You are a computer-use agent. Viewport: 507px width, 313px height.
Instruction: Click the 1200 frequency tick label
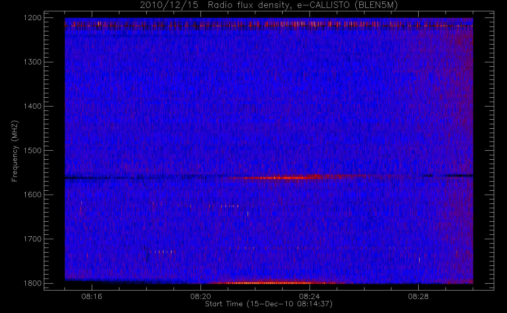33,18
